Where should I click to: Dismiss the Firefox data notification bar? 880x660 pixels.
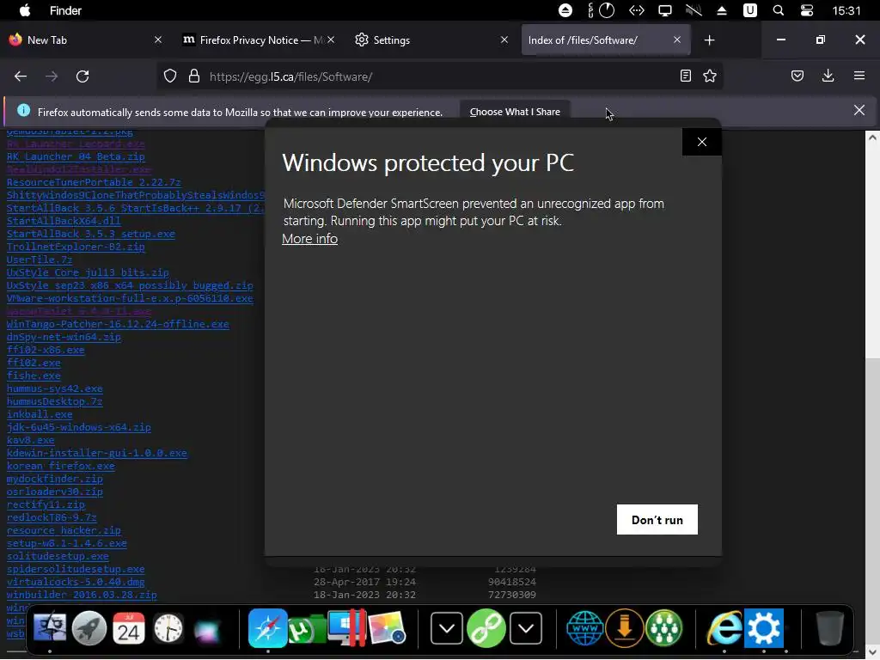tap(859, 110)
